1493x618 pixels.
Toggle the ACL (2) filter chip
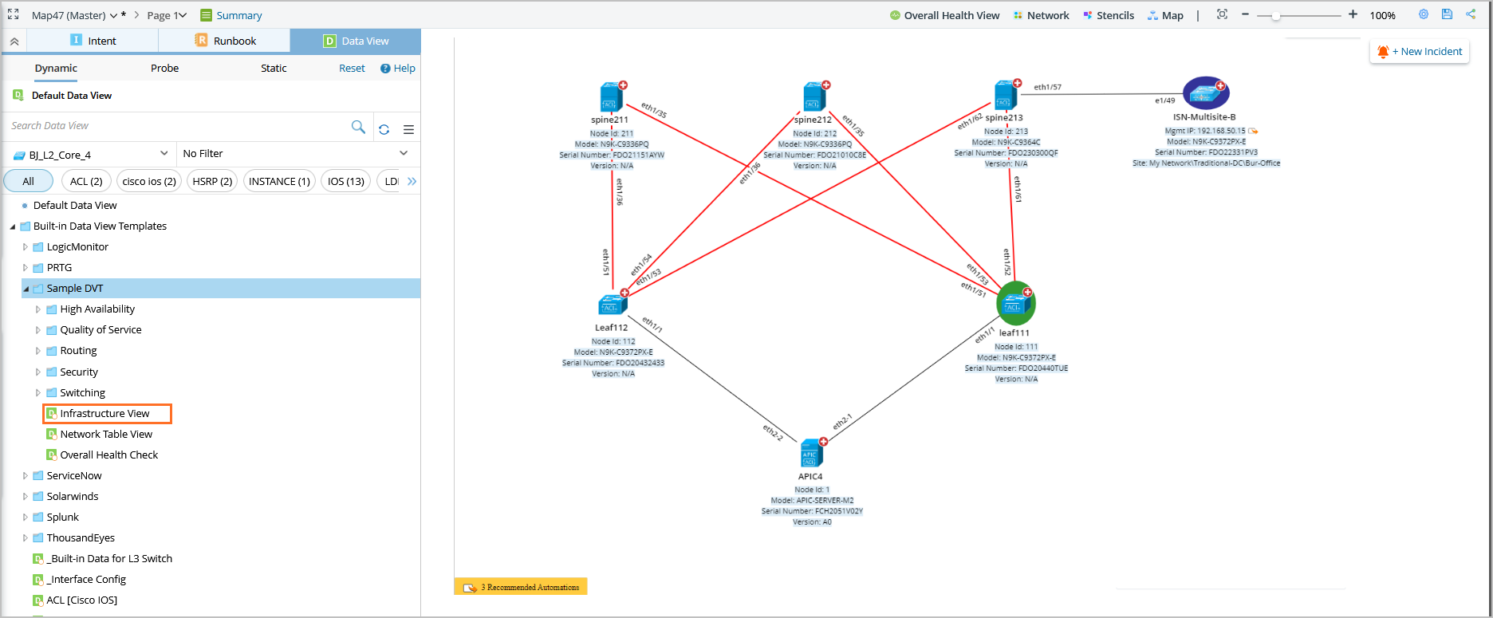[x=86, y=181]
